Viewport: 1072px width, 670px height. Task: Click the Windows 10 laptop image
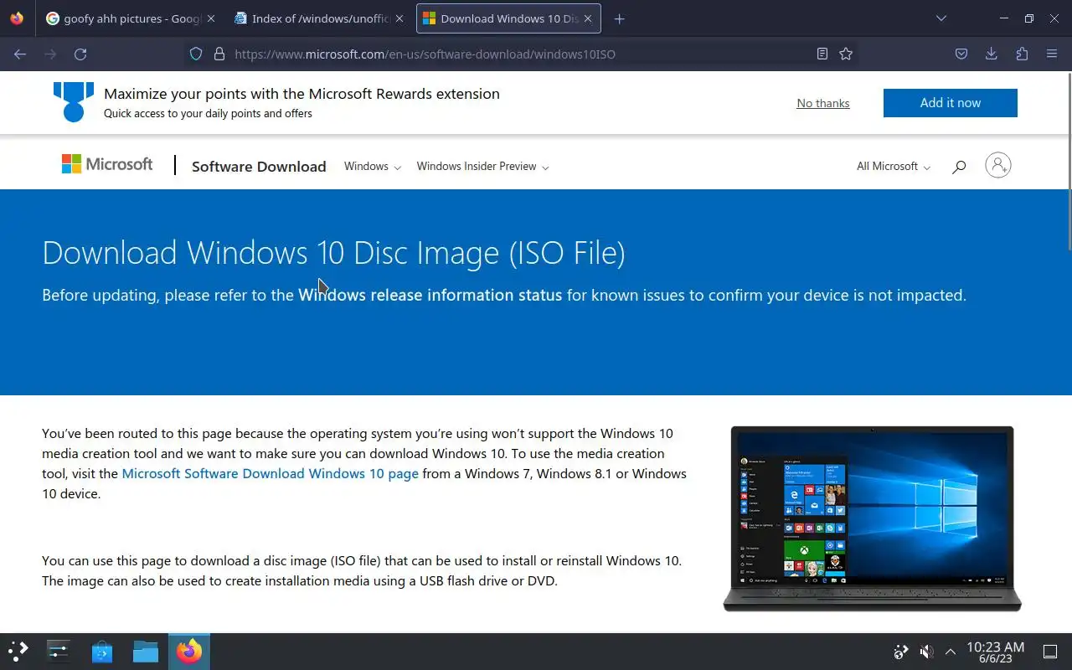872,518
